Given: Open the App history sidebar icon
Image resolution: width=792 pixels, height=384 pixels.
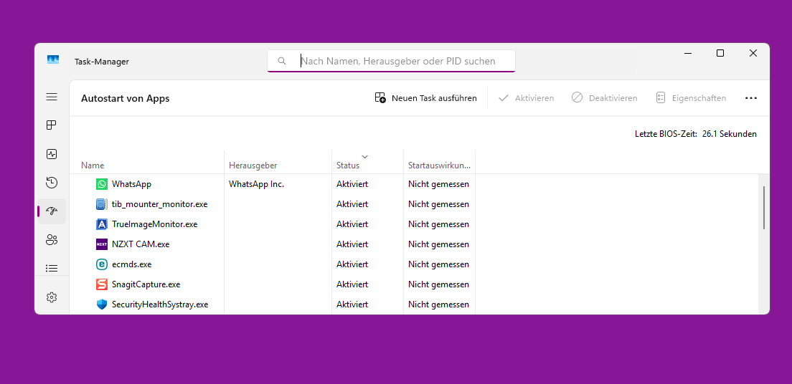Looking at the screenshot, I should [x=52, y=183].
